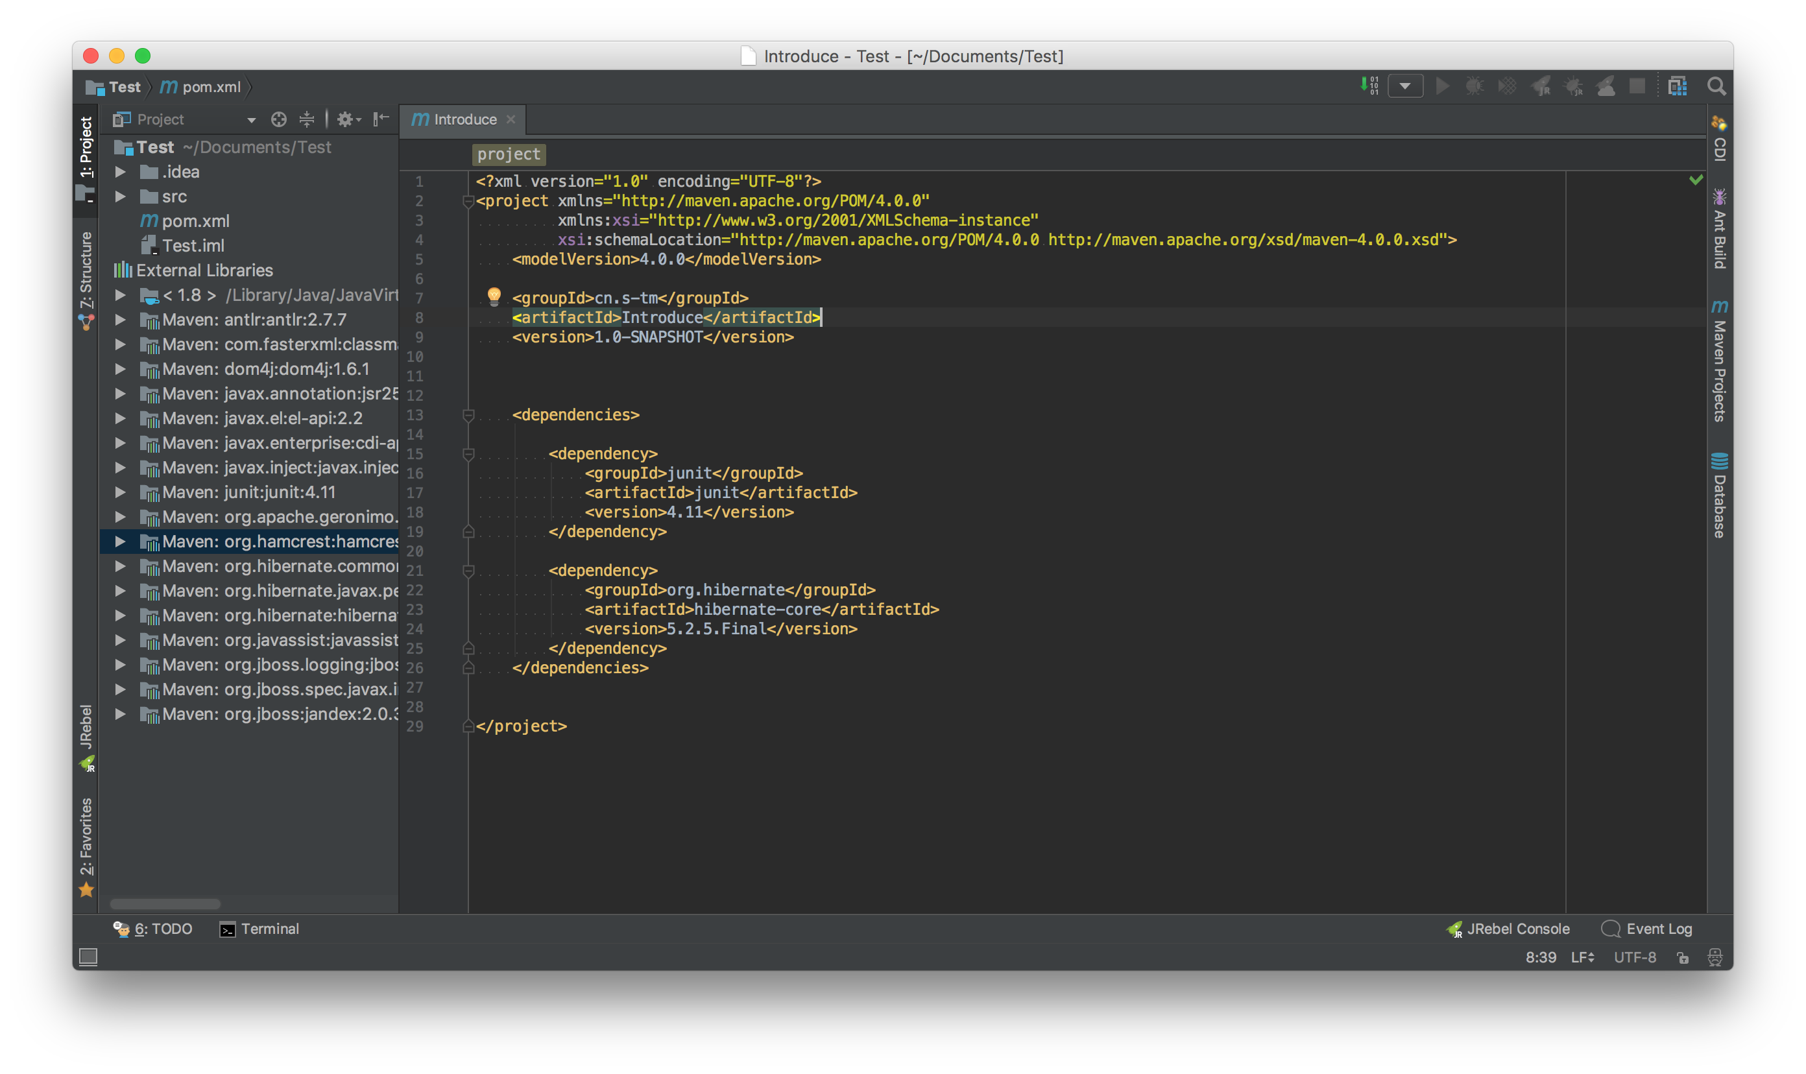
Task: Click the Hide Project panel arrow icon
Action: [381, 119]
